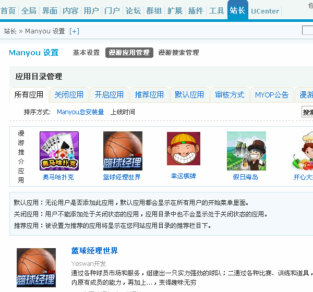
Task: Switch to the 审核方式 tab
Action: tap(230, 95)
